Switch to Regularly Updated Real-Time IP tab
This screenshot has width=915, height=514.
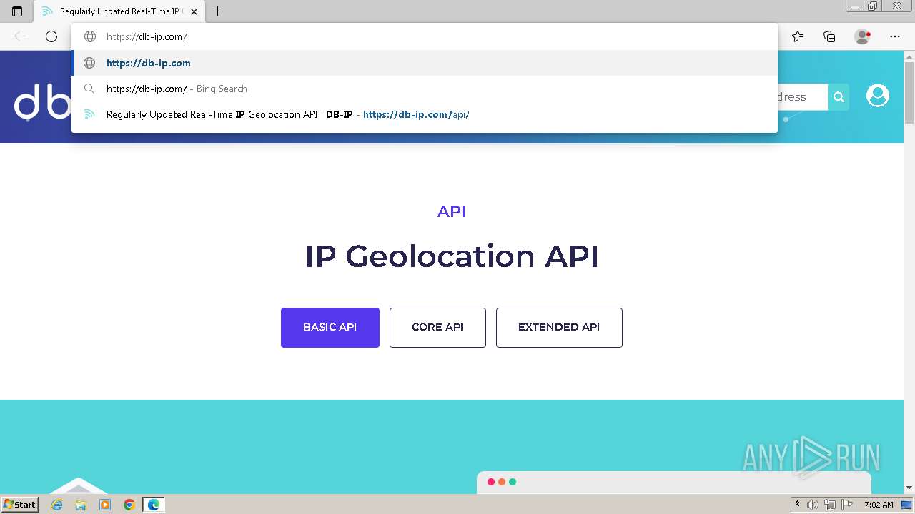118,11
